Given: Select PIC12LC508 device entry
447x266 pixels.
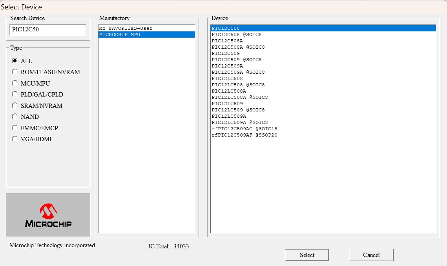Looking at the screenshot, I should coord(227,78).
